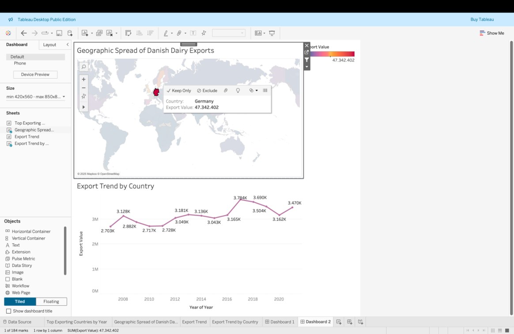Open the dashboard Size dropdown

pyautogui.click(x=35, y=97)
